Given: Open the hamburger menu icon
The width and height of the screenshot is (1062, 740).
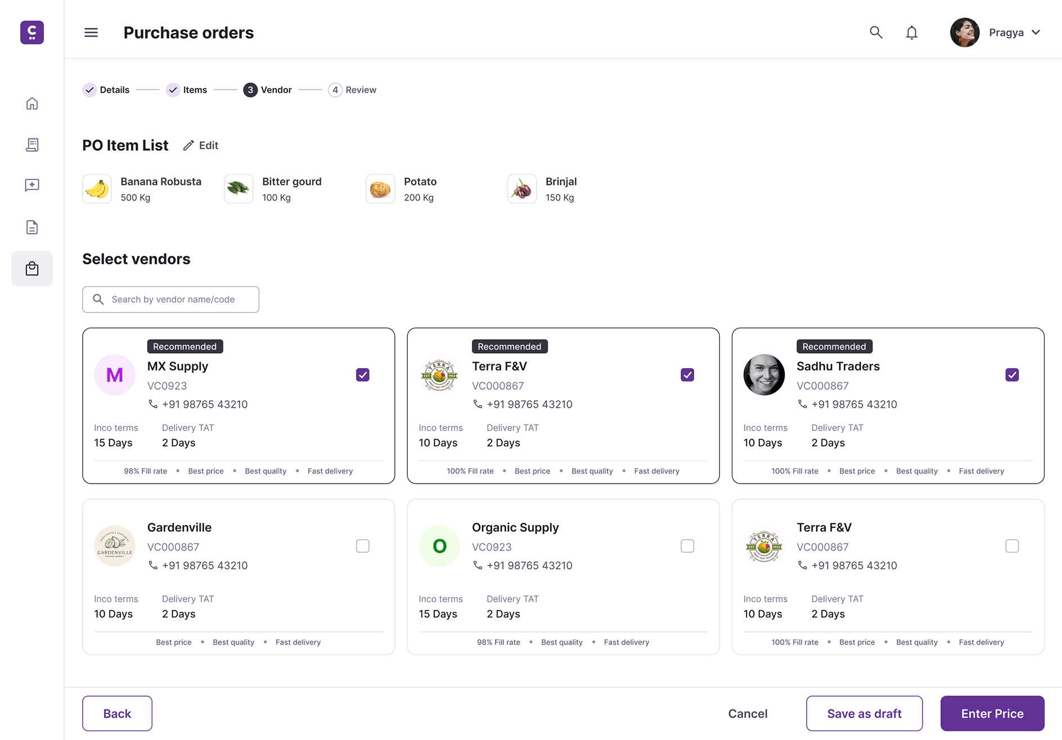Looking at the screenshot, I should (x=91, y=33).
